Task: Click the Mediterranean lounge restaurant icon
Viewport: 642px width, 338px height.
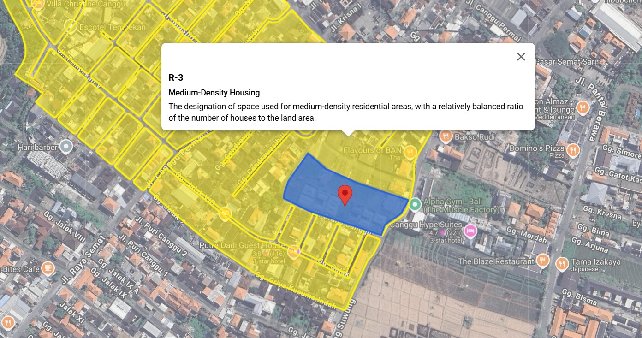Action: pyautogui.click(x=583, y=108)
